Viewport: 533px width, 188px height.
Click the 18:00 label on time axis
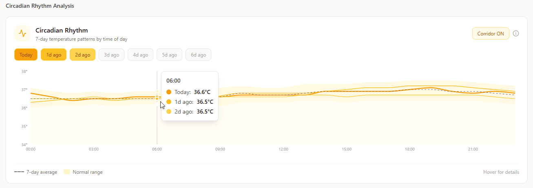pyautogui.click(x=410, y=149)
